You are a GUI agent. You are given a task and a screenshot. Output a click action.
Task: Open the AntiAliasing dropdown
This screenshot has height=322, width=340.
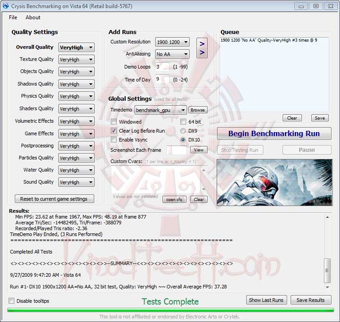(172, 54)
